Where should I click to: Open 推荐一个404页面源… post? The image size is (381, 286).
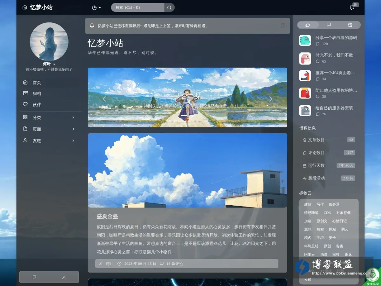tap(335, 73)
